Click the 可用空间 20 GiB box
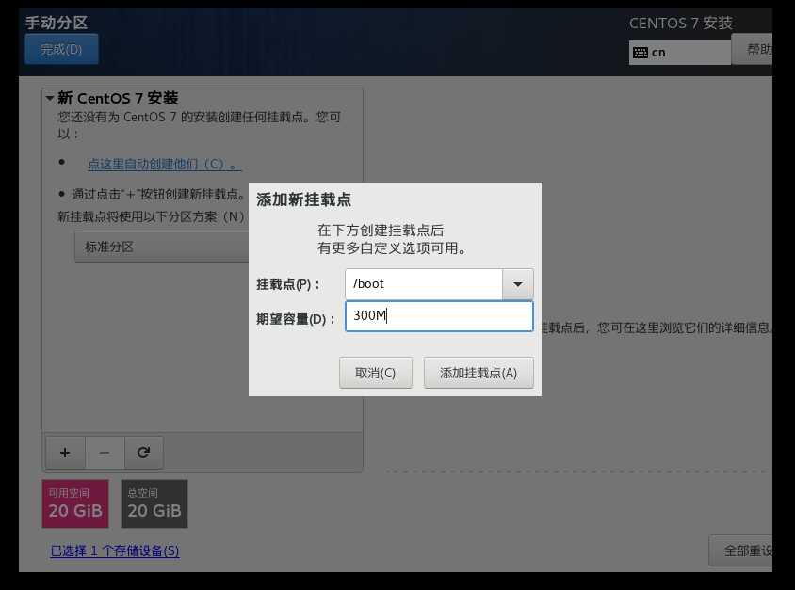The height and width of the screenshot is (590, 795). coord(75,504)
